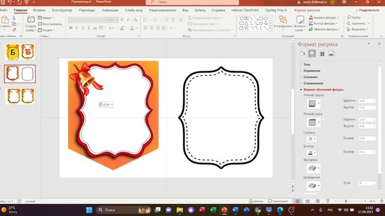Click the Примечания comments button
Image resolution: width=385 pixels, height=216 pixels.
tap(278, 201)
